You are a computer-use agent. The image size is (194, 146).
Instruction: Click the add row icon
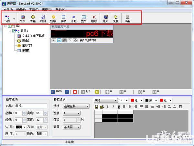(169, 107)
